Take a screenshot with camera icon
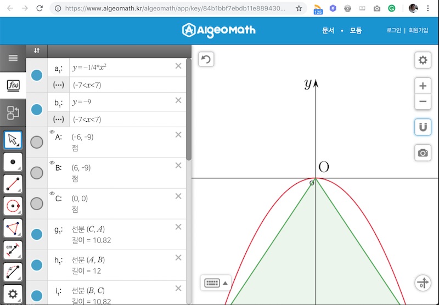 point(423,153)
